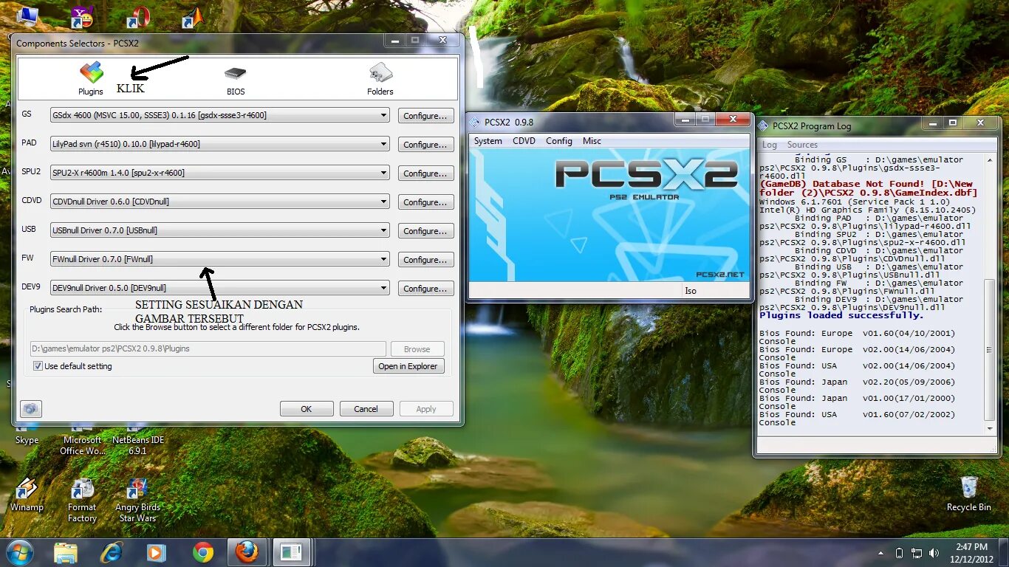
Task: Open Log menu in Program Log
Action: tap(770, 145)
